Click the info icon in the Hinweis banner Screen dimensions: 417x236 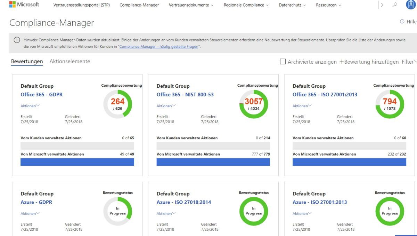coord(17,40)
